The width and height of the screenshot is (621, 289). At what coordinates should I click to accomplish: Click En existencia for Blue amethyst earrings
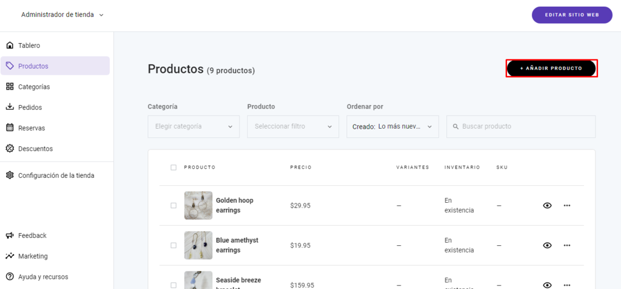[459, 245]
